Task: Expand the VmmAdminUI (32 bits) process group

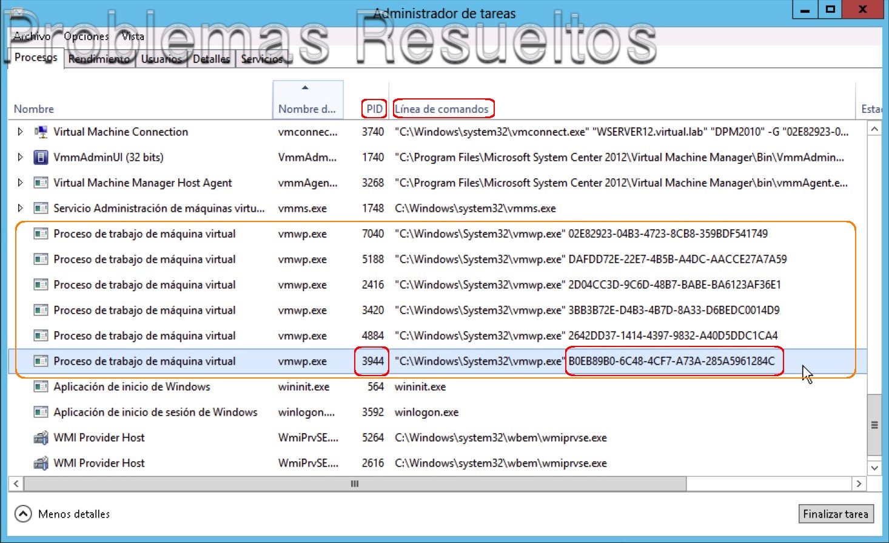Action: point(20,157)
